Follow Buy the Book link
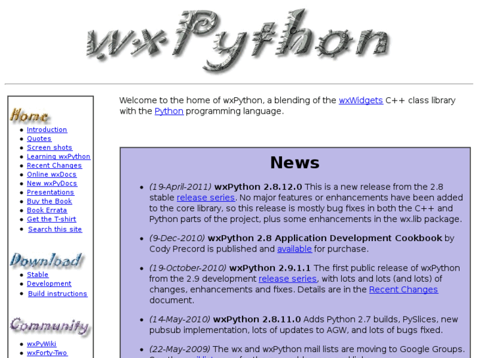Viewport: 478px width, 358px height. click(49, 201)
